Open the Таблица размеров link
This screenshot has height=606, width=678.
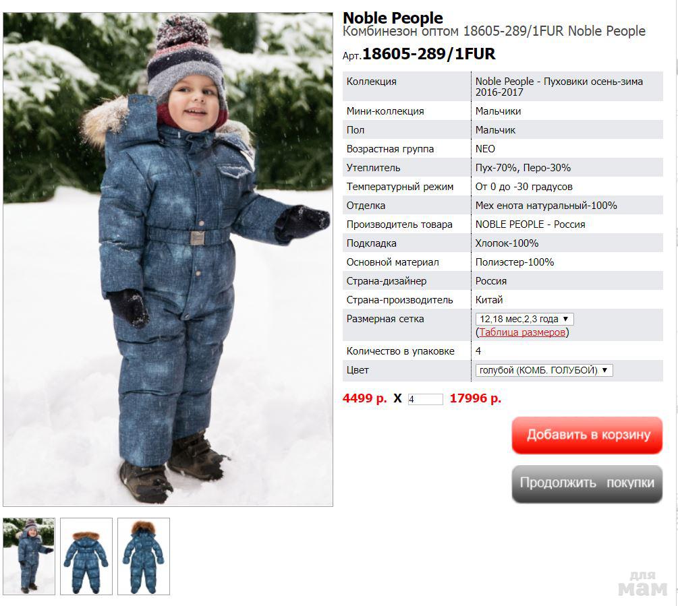click(x=522, y=332)
